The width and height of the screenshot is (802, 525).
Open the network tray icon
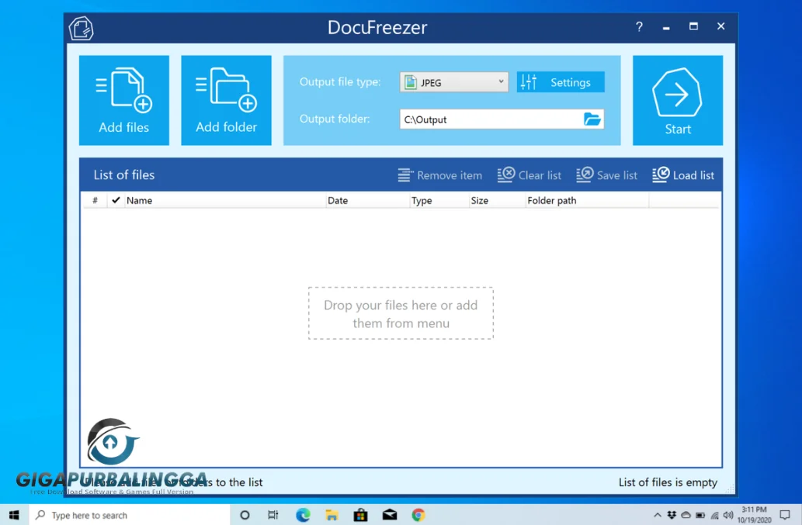coord(714,515)
